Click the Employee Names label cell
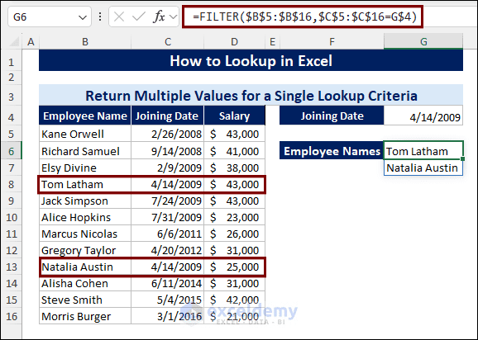This screenshot has height=340, width=478. tap(332, 151)
